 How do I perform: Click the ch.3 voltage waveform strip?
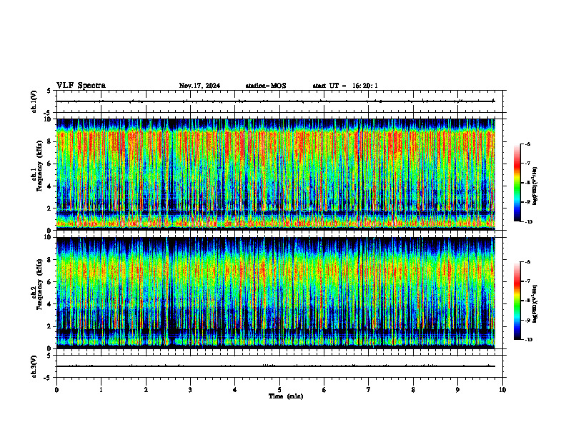pyautogui.click(x=279, y=366)
